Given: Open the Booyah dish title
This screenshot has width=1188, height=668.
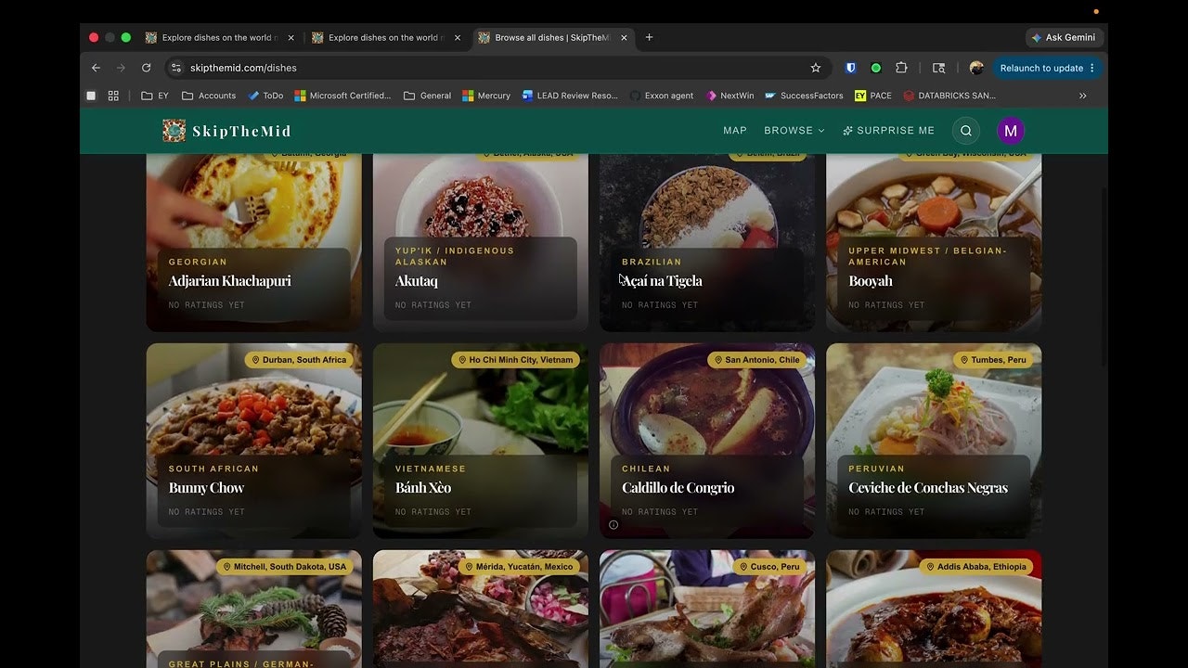Looking at the screenshot, I should tap(871, 281).
